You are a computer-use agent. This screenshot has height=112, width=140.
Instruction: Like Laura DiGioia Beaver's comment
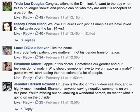coord(17,57)
